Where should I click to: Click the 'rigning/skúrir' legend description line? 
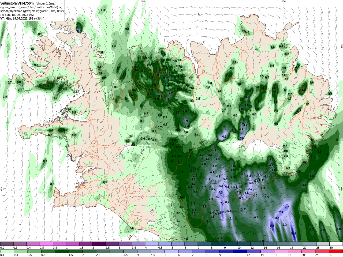pos(31,7)
